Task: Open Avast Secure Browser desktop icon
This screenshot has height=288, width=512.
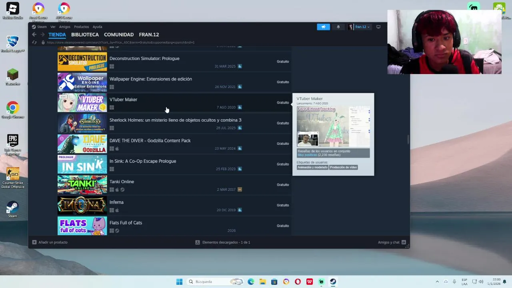Action: [x=38, y=12]
